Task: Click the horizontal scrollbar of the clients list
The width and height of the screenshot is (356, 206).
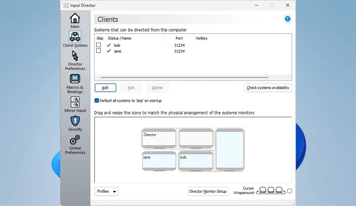Action: [184, 77]
